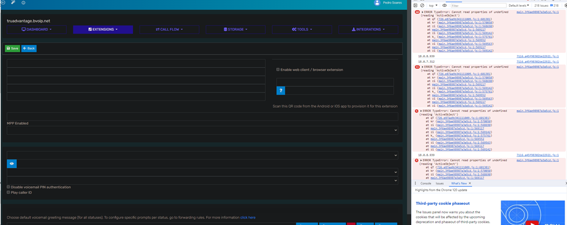Expand the ERROR entry with the 5 count badge
567x225 pixels.
422,111
